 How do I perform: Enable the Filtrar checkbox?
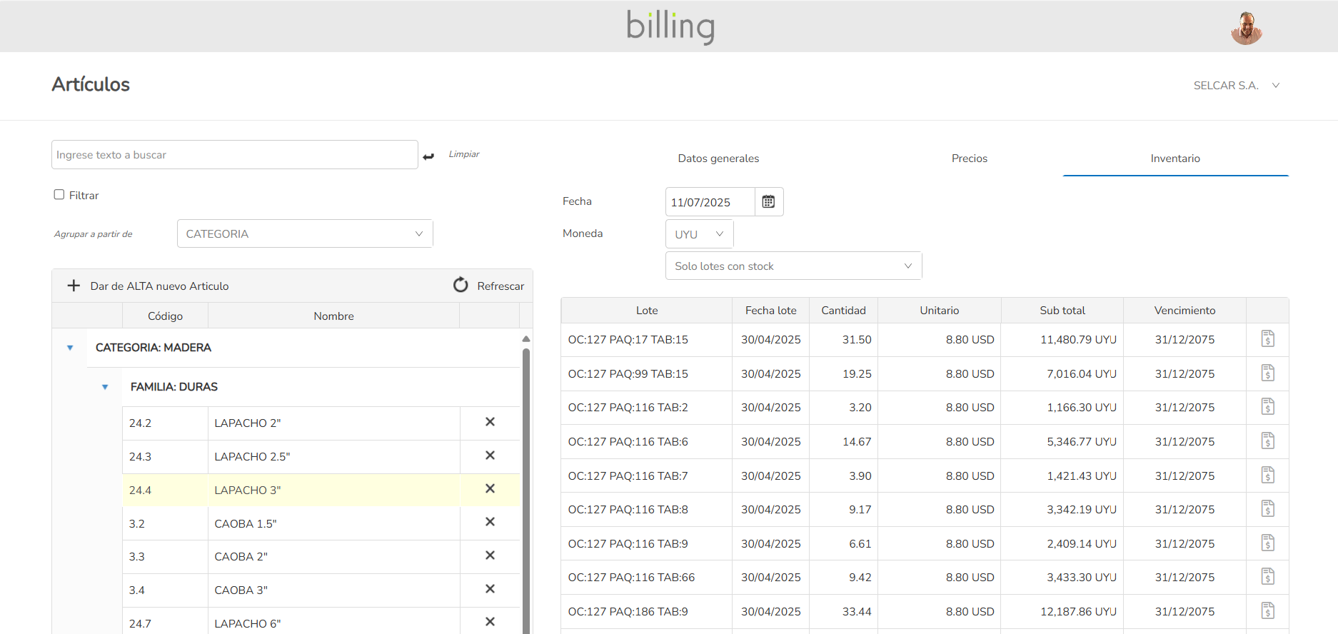pos(59,195)
